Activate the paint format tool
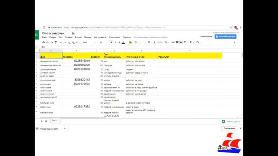278x156 pixels. (56, 42)
